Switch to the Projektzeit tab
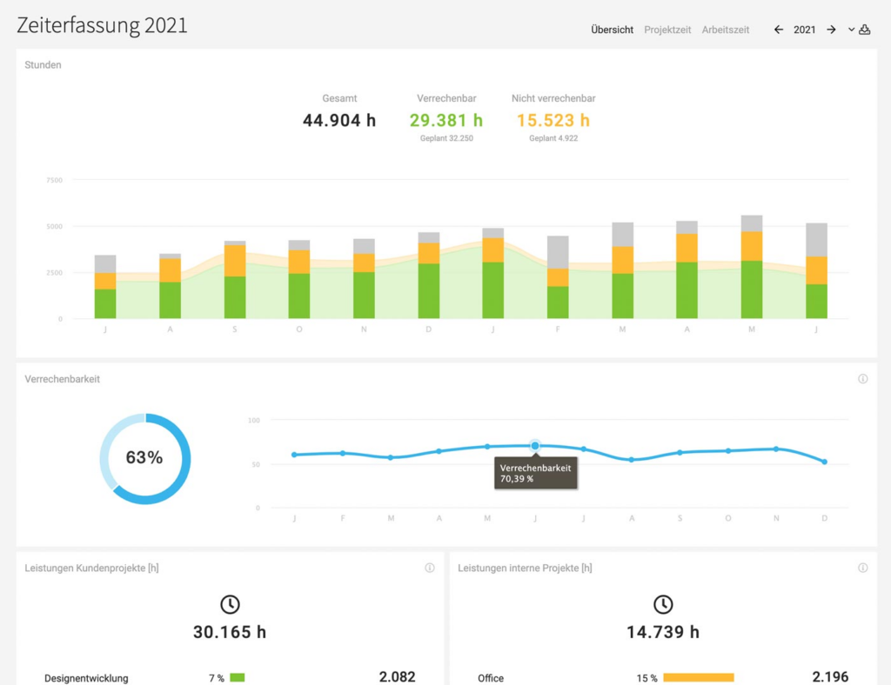 tap(667, 30)
